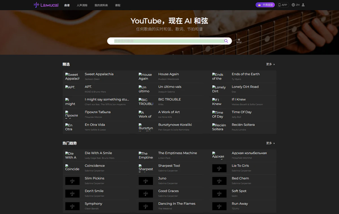Click the artist name Yami Safdie & Lasso
The image size is (339, 214).
click(x=95, y=130)
